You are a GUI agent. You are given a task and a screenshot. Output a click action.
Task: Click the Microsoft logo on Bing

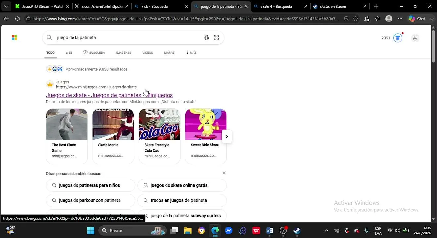[14, 38]
